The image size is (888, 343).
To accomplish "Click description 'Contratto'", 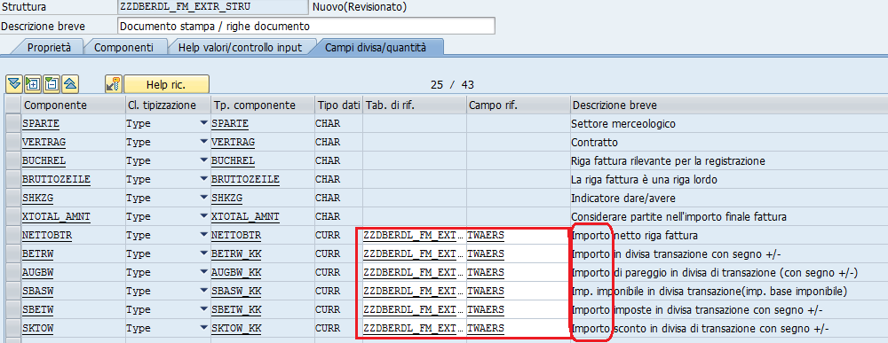I will point(594,142).
